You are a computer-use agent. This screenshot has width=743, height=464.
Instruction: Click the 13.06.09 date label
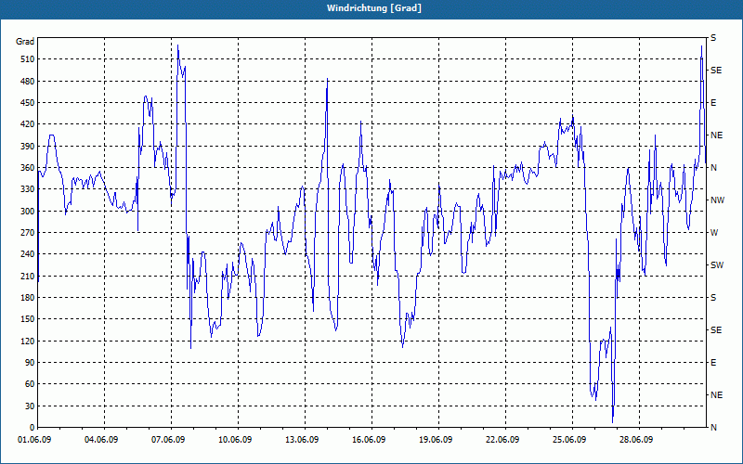tap(302, 440)
